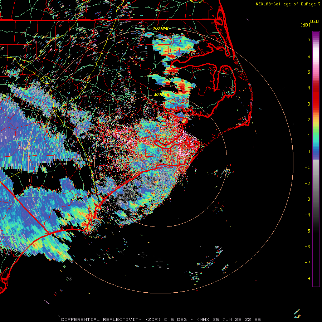
Task: Click the "-7" value on color scale
Action: click(307, 263)
